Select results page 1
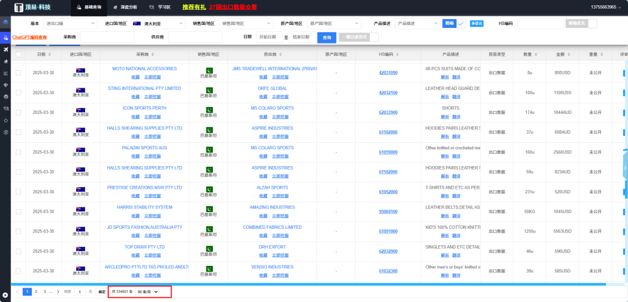The height and width of the screenshot is (302, 628). point(27,292)
